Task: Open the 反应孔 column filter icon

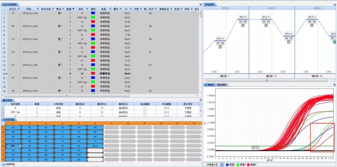Action: click(19, 9)
